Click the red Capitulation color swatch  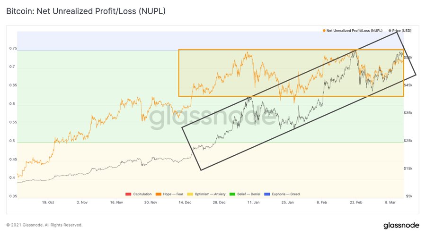[x=128, y=194]
